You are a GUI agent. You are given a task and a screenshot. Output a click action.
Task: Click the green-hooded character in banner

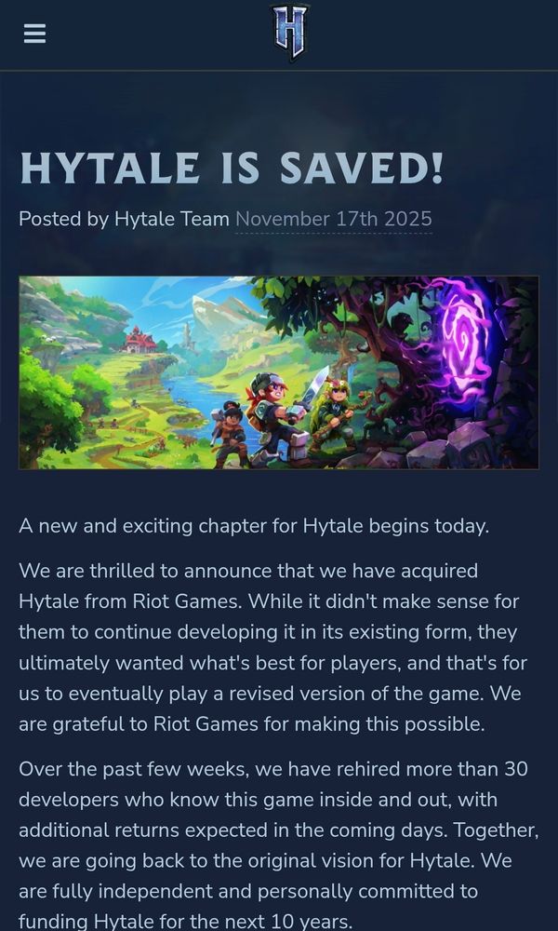(x=333, y=415)
